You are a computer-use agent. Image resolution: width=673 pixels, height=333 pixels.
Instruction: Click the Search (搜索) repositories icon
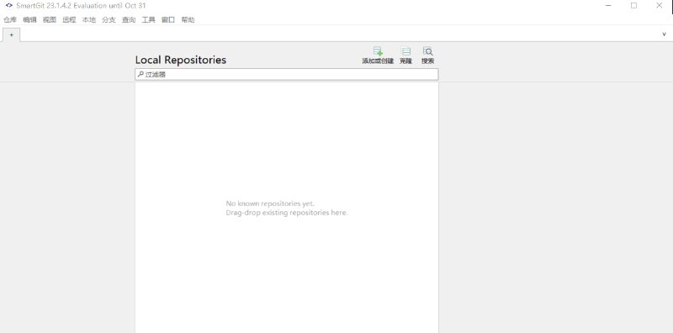tap(427, 51)
